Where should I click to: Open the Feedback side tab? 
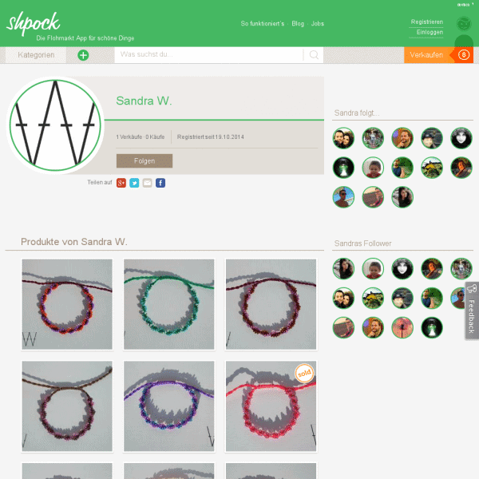pyautogui.click(x=472, y=311)
